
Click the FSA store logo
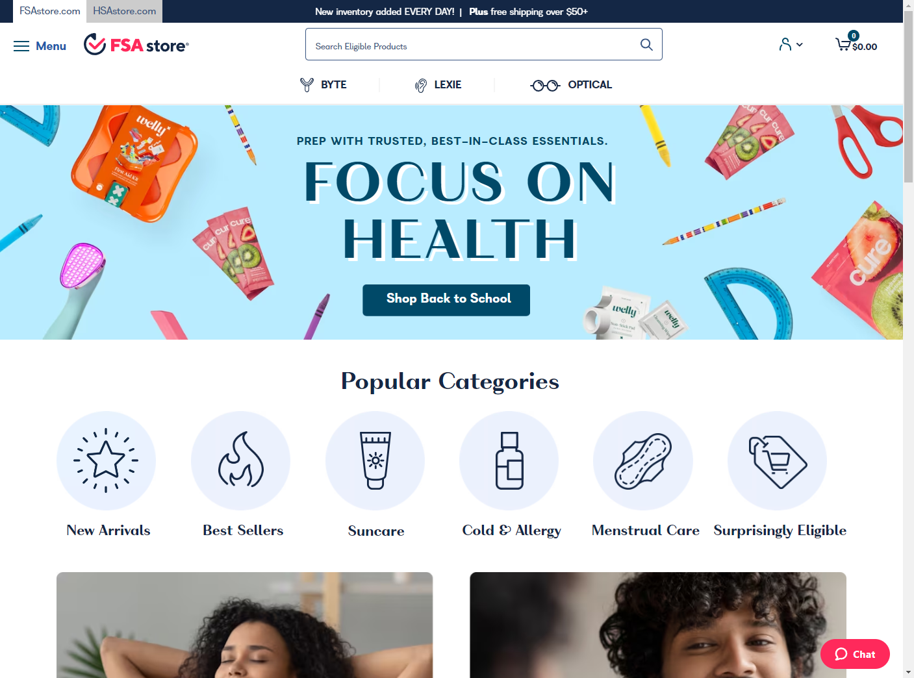136,45
